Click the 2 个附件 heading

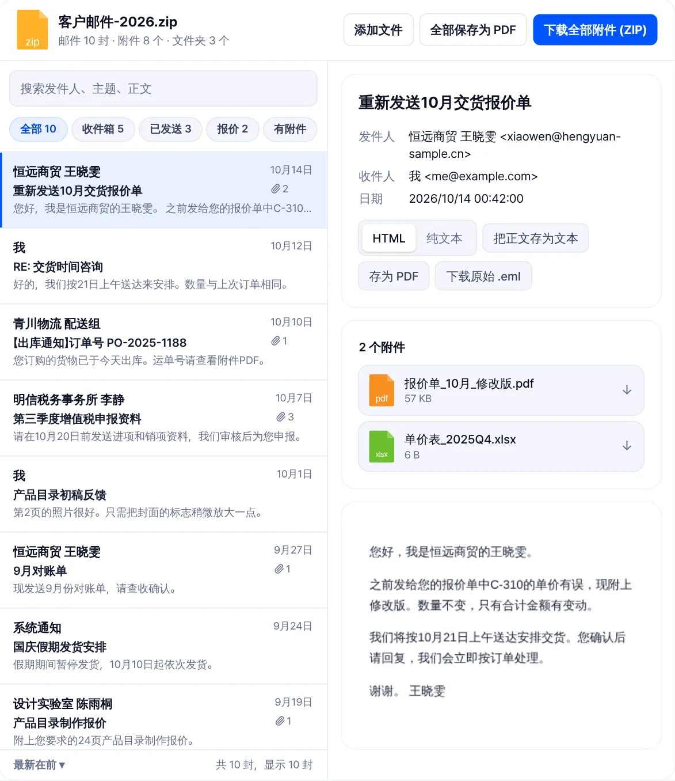[382, 347]
